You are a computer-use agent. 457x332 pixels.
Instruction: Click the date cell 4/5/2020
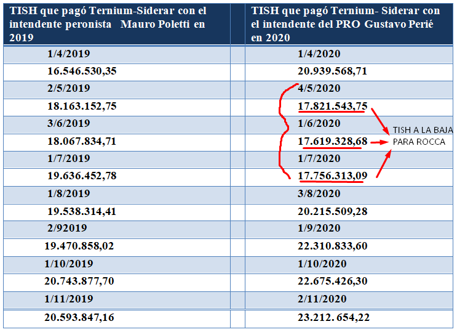319,89
